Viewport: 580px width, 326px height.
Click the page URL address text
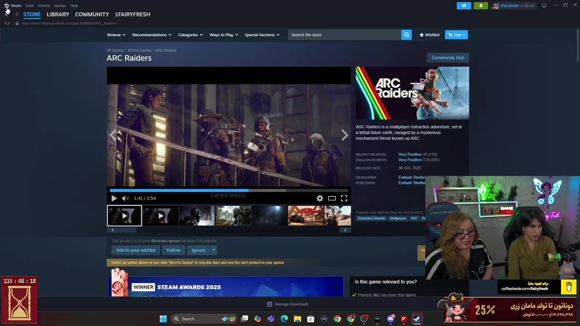point(69,23)
